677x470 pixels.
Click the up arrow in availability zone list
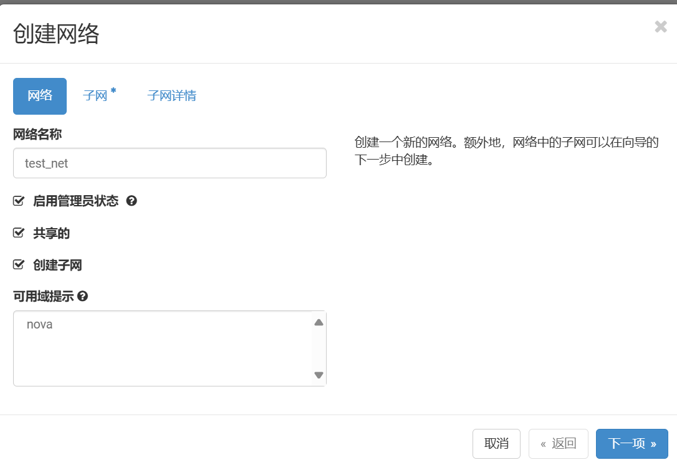tap(319, 322)
